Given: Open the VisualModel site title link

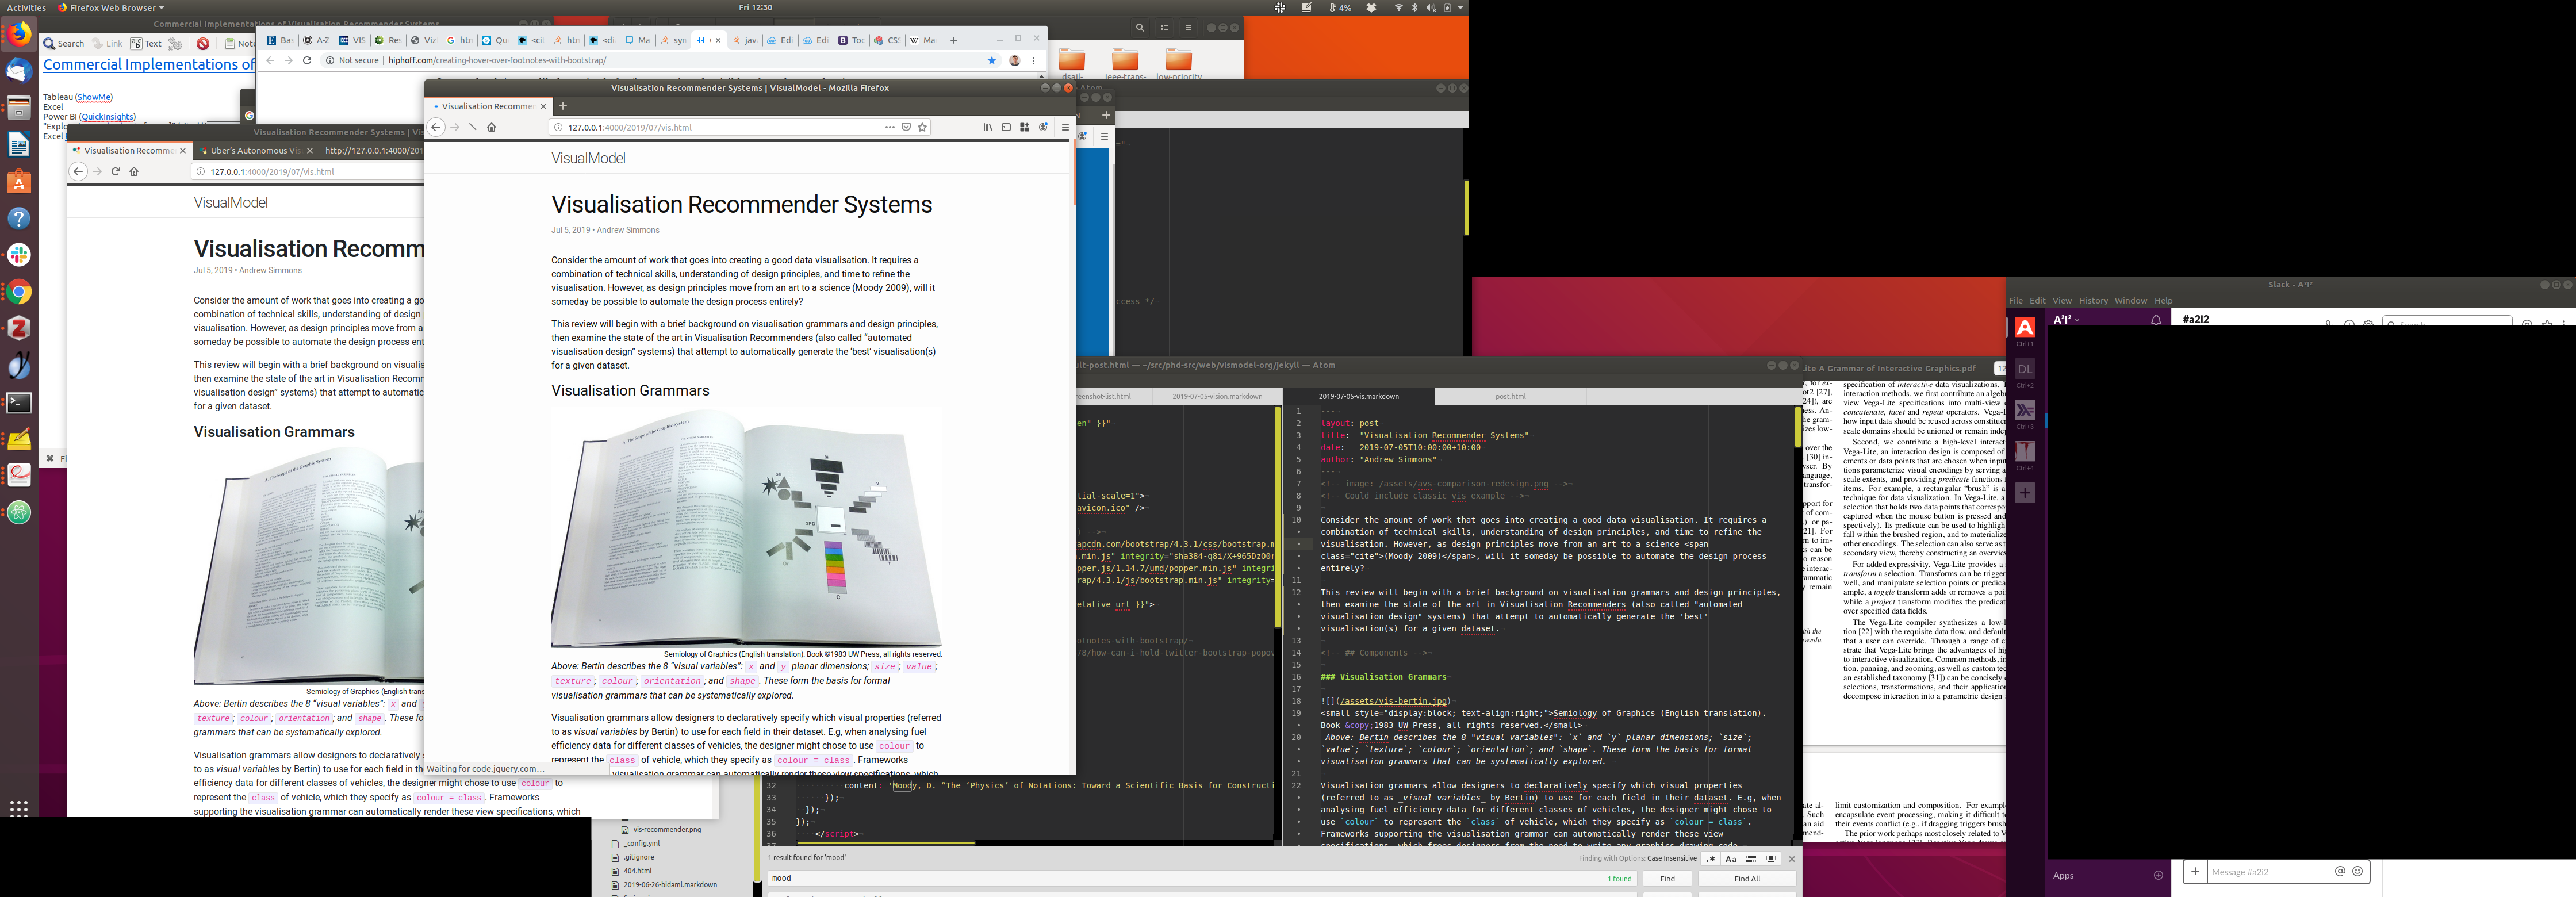Looking at the screenshot, I should pos(588,158).
